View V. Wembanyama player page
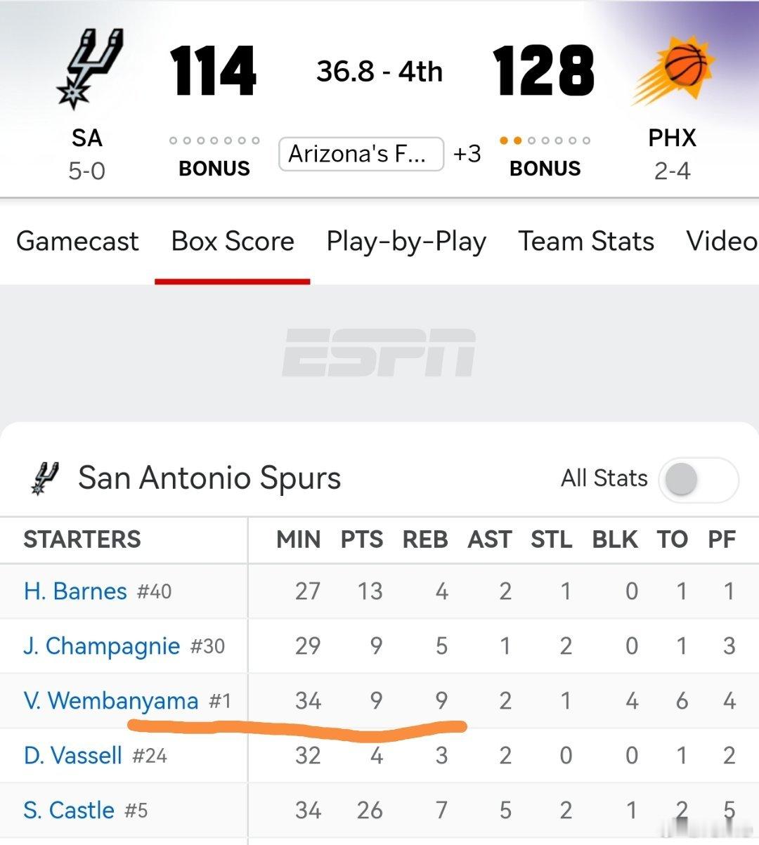 [x=111, y=700]
